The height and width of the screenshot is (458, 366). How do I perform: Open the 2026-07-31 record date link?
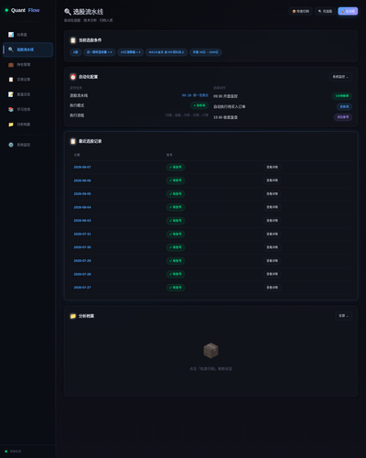(82, 234)
